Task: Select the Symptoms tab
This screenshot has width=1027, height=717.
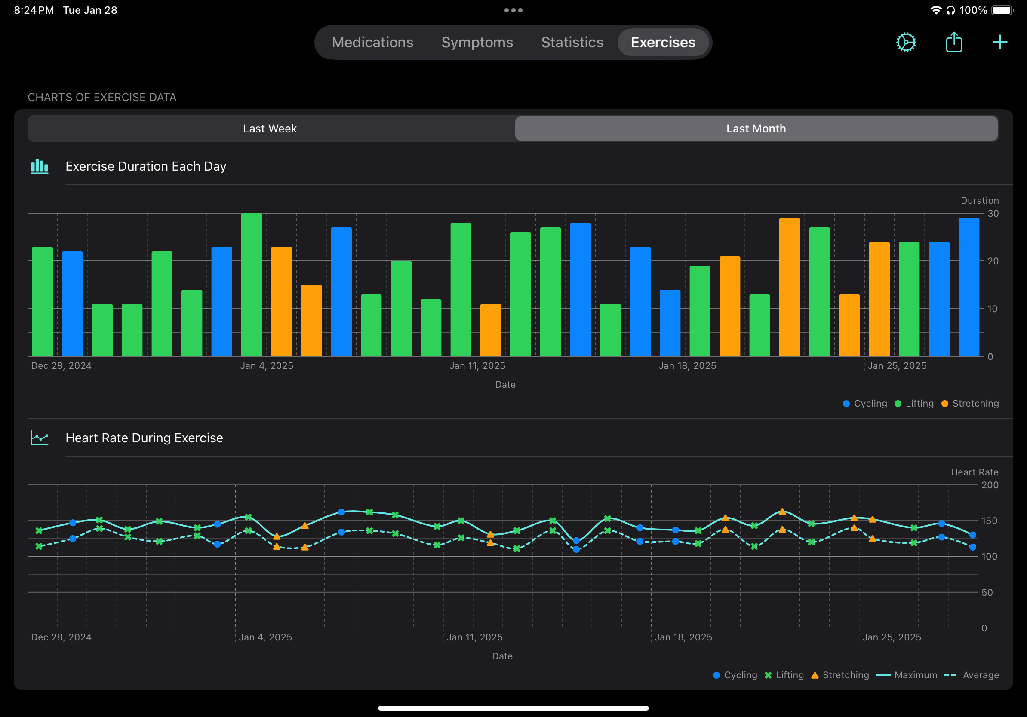Action: 478,43
